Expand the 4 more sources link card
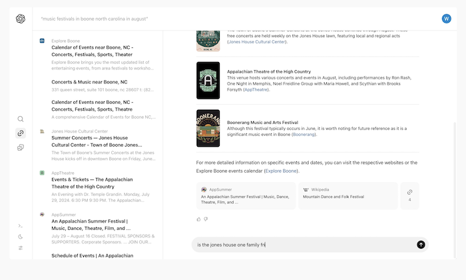Image resolution: width=466 pixels, height=280 pixels. click(409, 195)
